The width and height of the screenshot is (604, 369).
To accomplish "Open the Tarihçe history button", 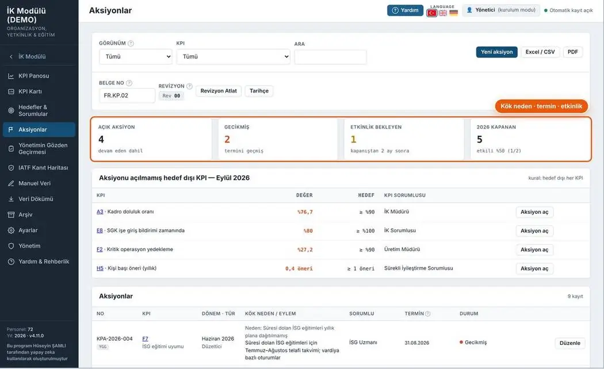I will click(x=259, y=91).
